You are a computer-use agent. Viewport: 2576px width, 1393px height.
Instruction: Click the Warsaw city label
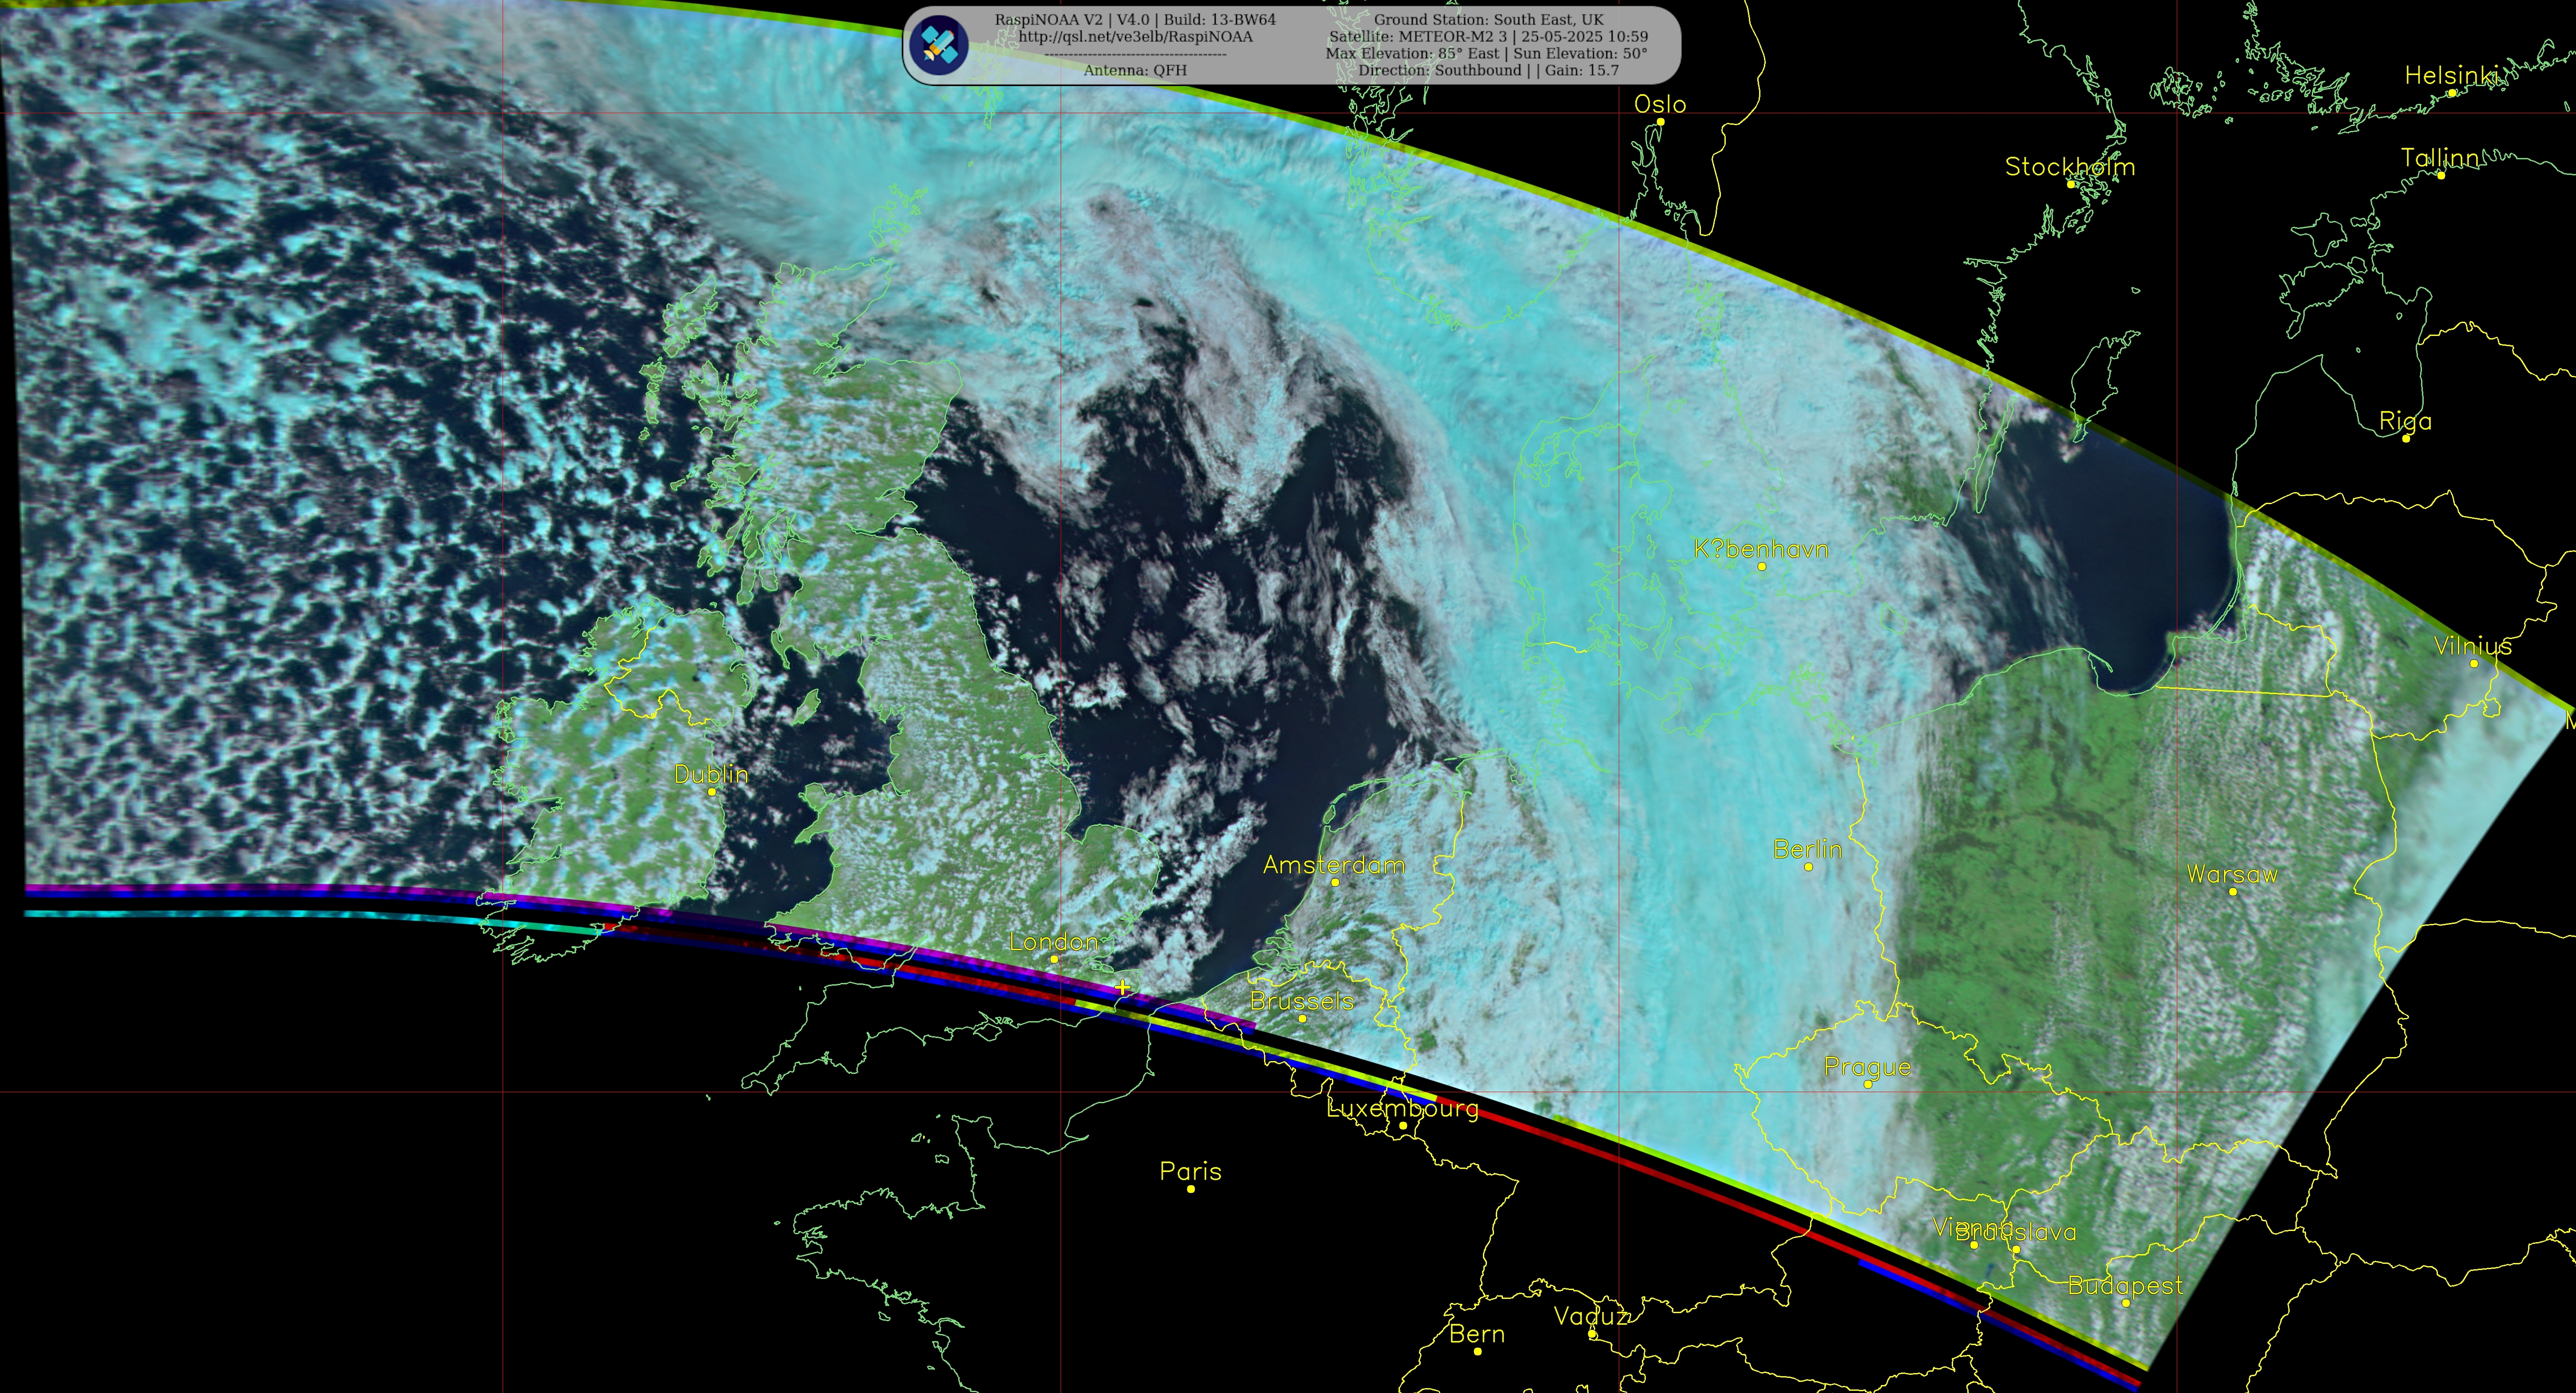pyautogui.click(x=2232, y=874)
